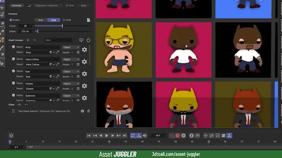Click the keyframe diamond icon

11,136
